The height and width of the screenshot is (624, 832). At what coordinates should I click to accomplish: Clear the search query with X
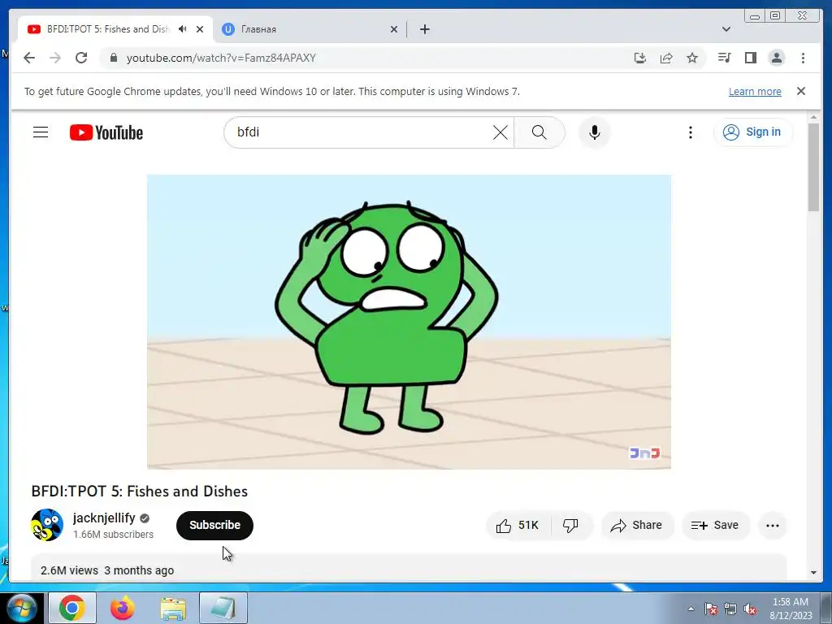pyautogui.click(x=500, y=132)
